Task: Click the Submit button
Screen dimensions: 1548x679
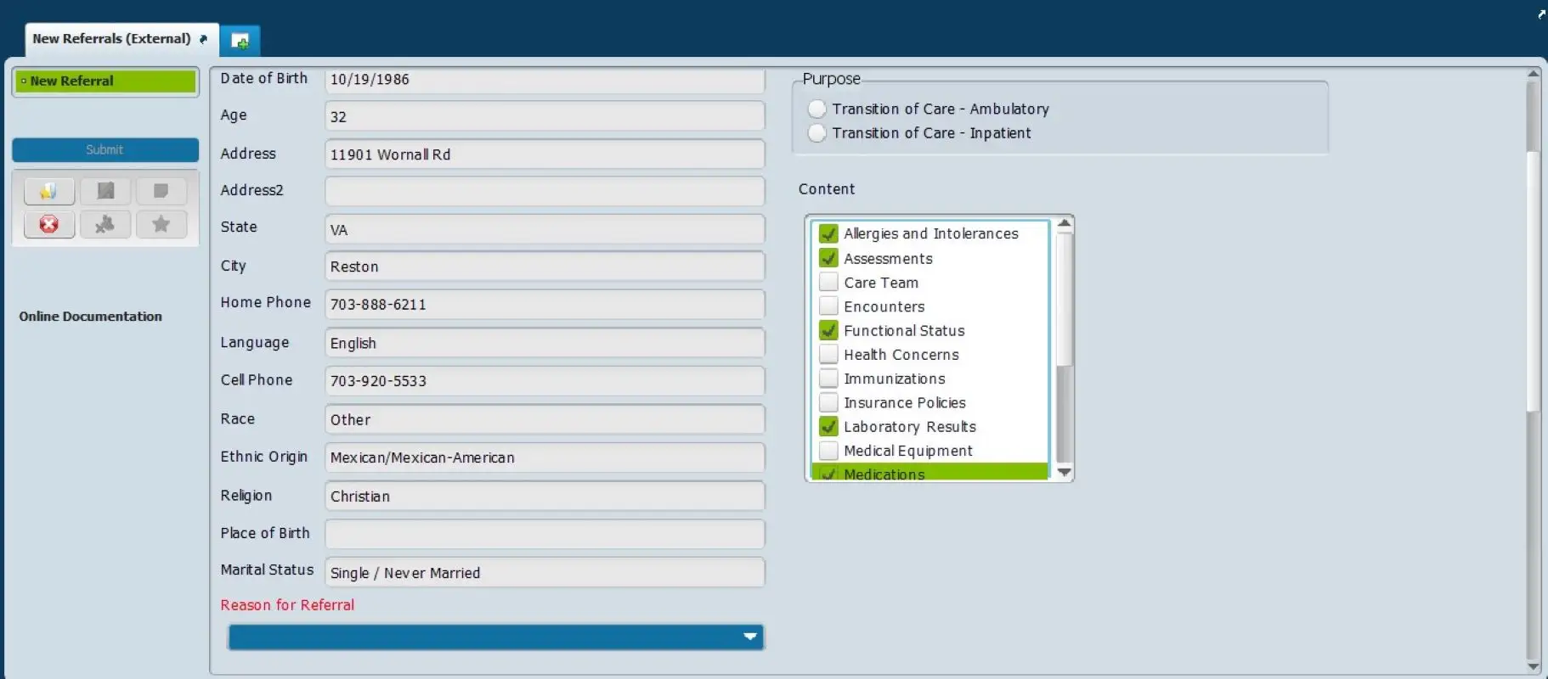Action: coord(105,149)
